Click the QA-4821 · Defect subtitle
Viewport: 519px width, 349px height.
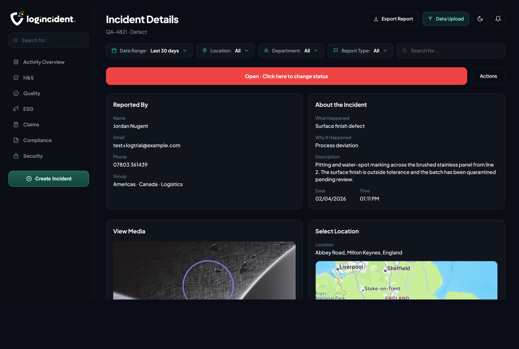pyautogui.click(x=126, y=32)
